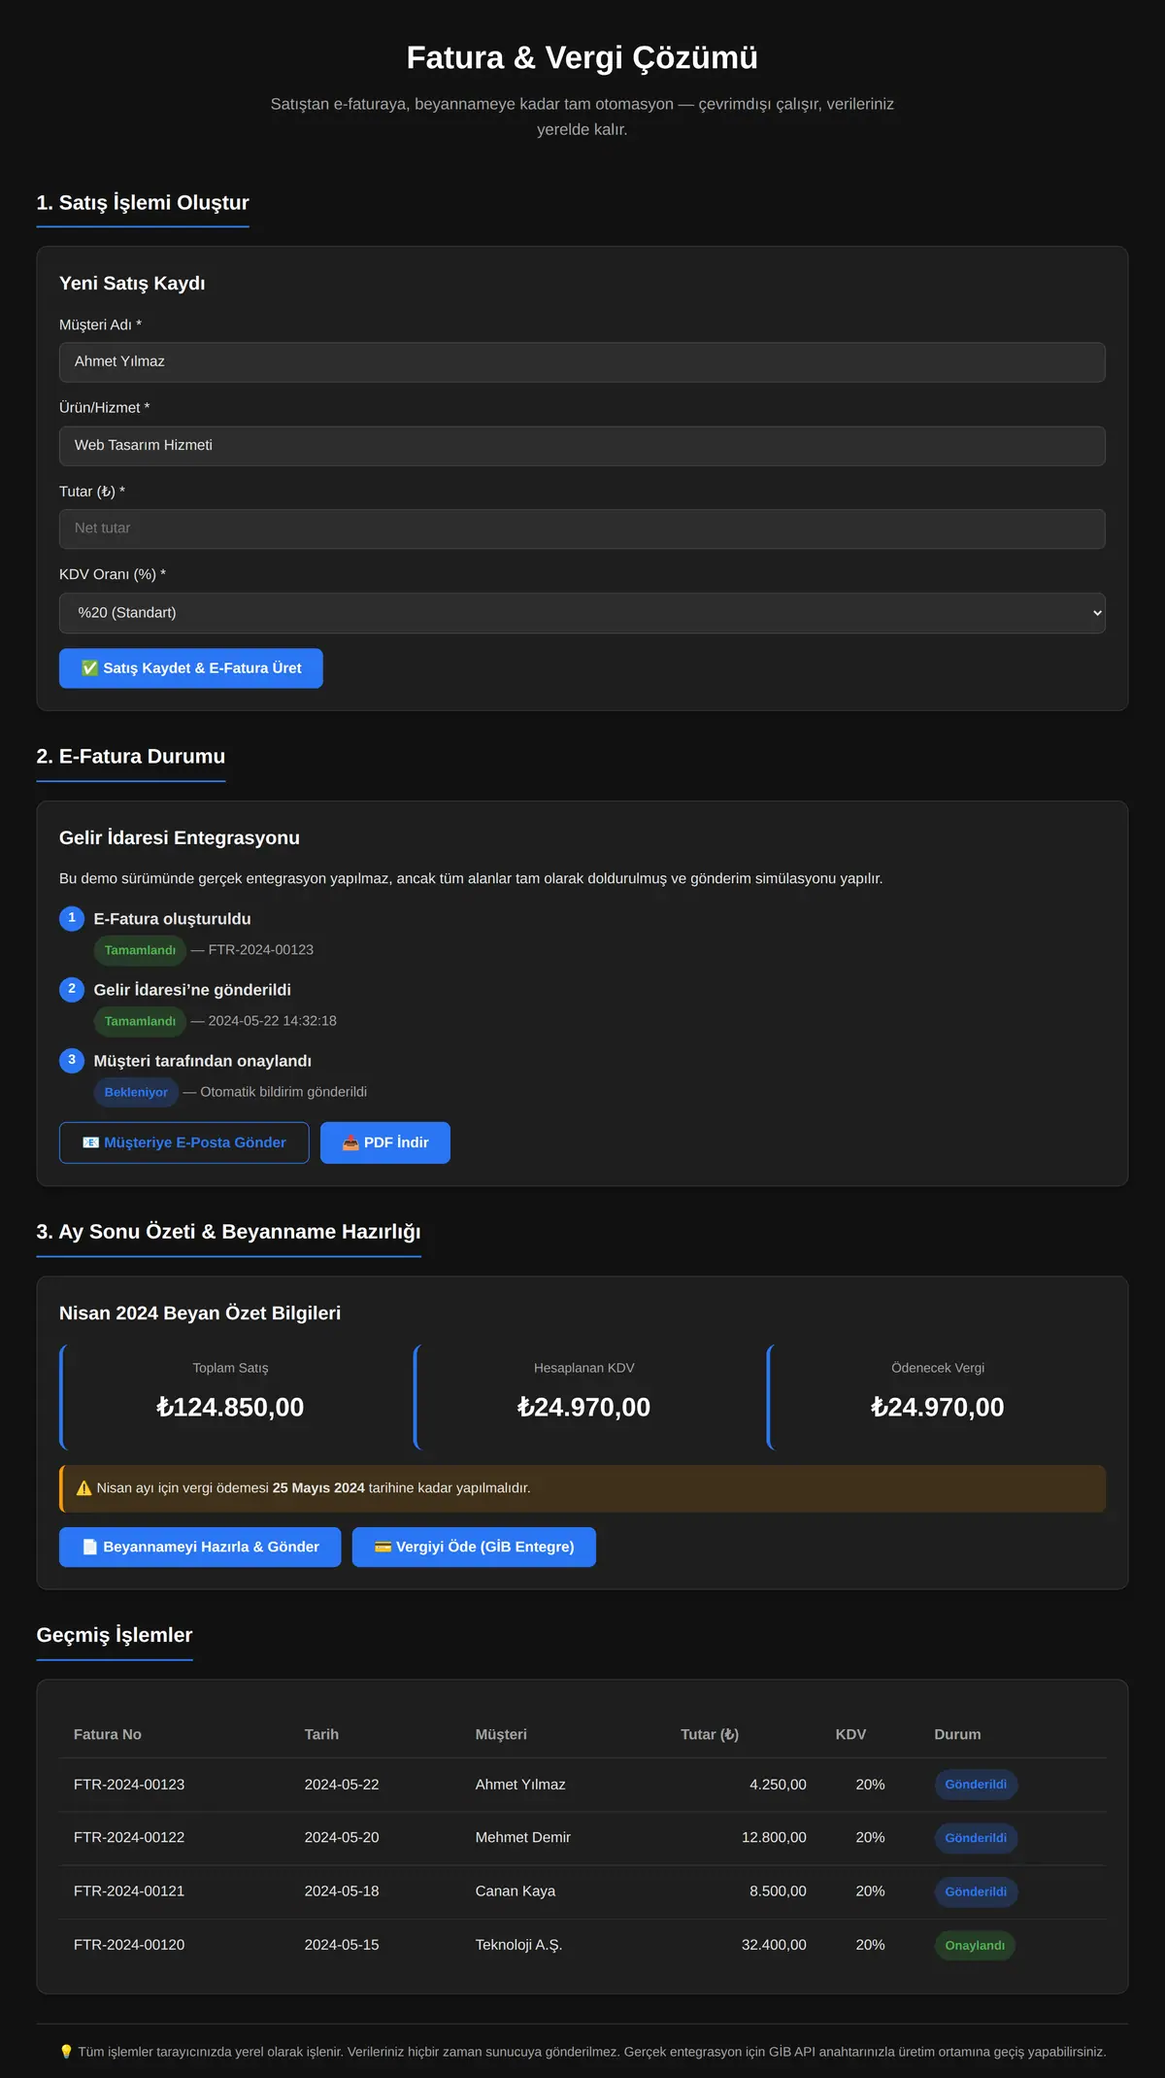This screenshot has width=1165, height=2078.
Task: Click step 3 circle for Müşteri tarafından onaylandı
Action: click(x=72, y=1060)
